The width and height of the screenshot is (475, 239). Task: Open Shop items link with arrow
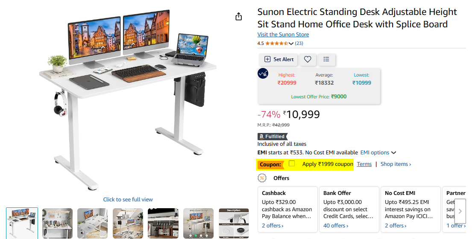(396, 164)
